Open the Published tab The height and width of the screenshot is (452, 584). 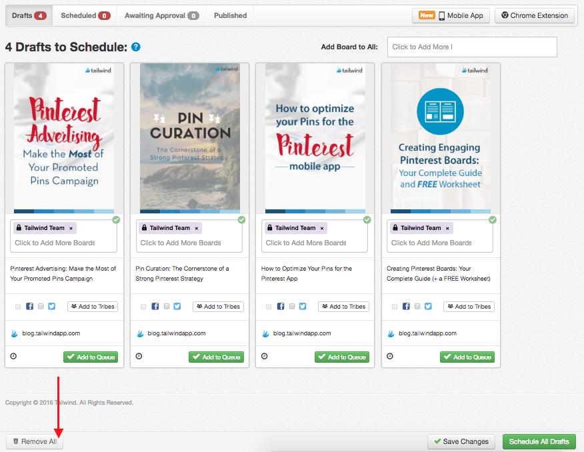(230, 15)
